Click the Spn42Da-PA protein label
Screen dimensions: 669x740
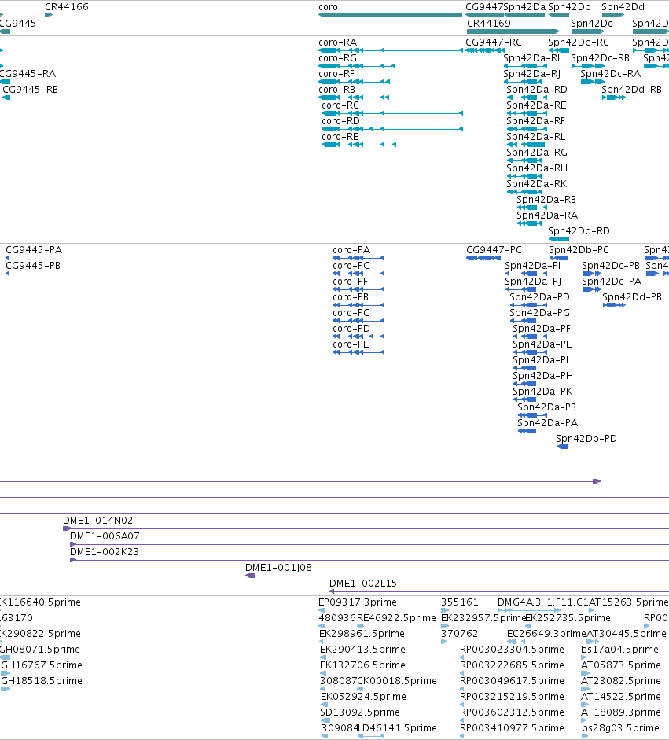[548, 422]
